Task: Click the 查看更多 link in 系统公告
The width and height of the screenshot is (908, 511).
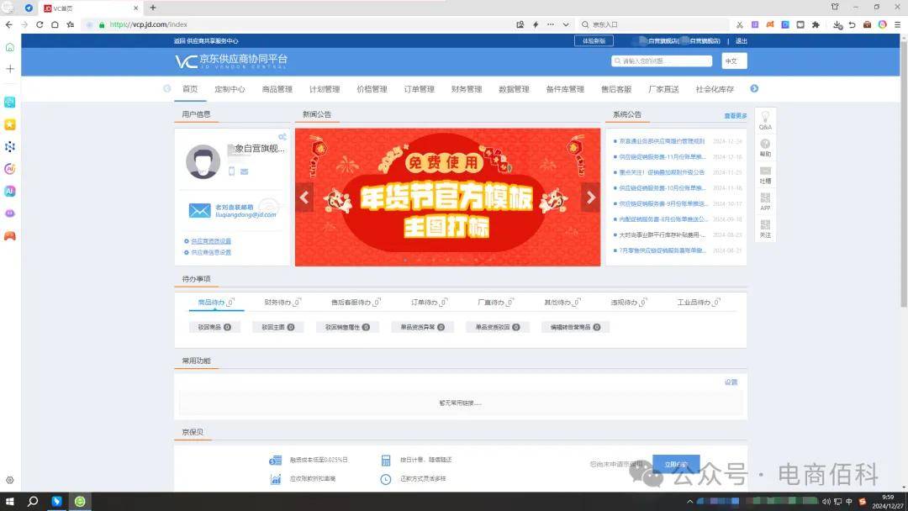Action: click(735, 116)
